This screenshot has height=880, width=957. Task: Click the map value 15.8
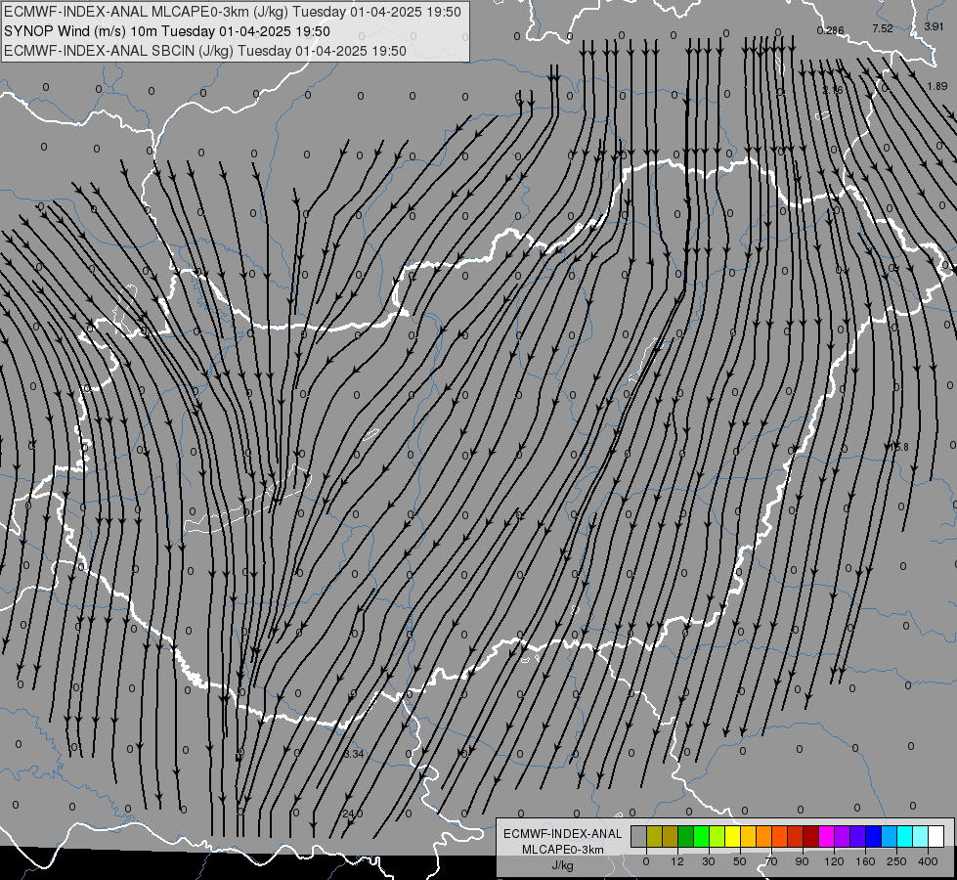click(x=899, y=447)
